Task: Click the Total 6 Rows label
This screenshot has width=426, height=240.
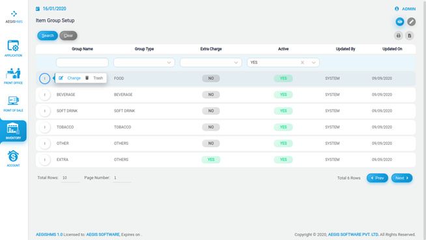Action: [349, 178]
